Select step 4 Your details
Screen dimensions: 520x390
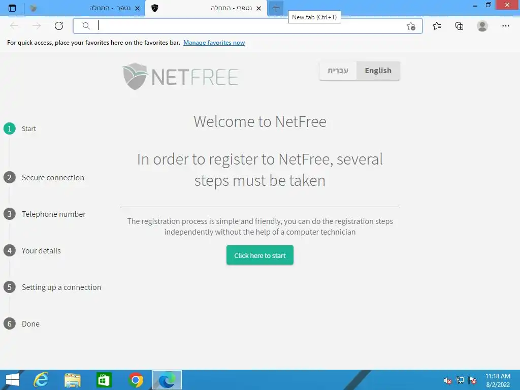32,250
